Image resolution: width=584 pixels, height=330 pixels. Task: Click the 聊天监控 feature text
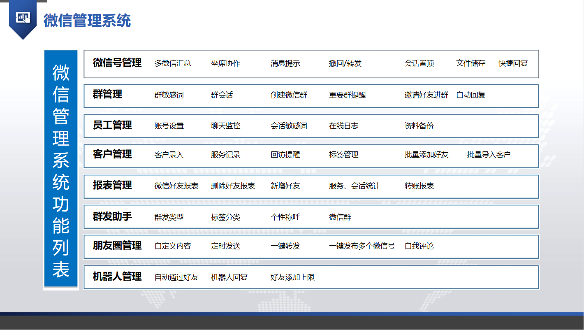click(225, 126)
